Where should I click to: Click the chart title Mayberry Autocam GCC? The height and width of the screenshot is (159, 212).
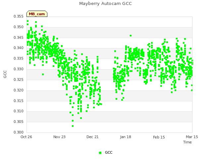click(x=105, y=4)
